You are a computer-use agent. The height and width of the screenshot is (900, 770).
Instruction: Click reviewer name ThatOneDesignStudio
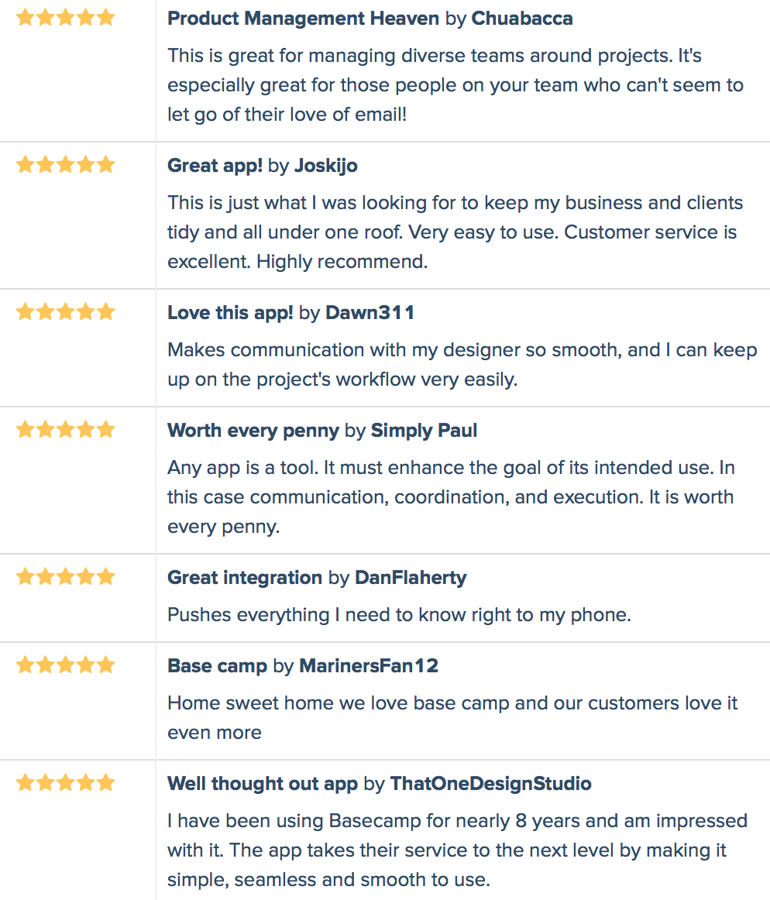click(490, 784)
